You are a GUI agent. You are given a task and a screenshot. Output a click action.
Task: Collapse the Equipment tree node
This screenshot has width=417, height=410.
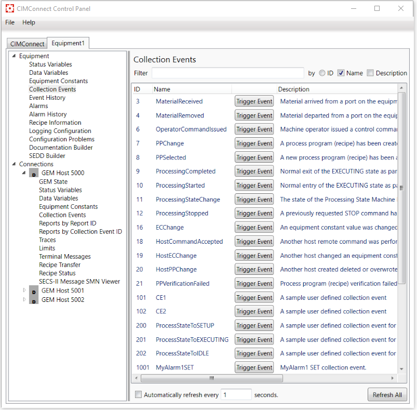[x=14, y=56]
